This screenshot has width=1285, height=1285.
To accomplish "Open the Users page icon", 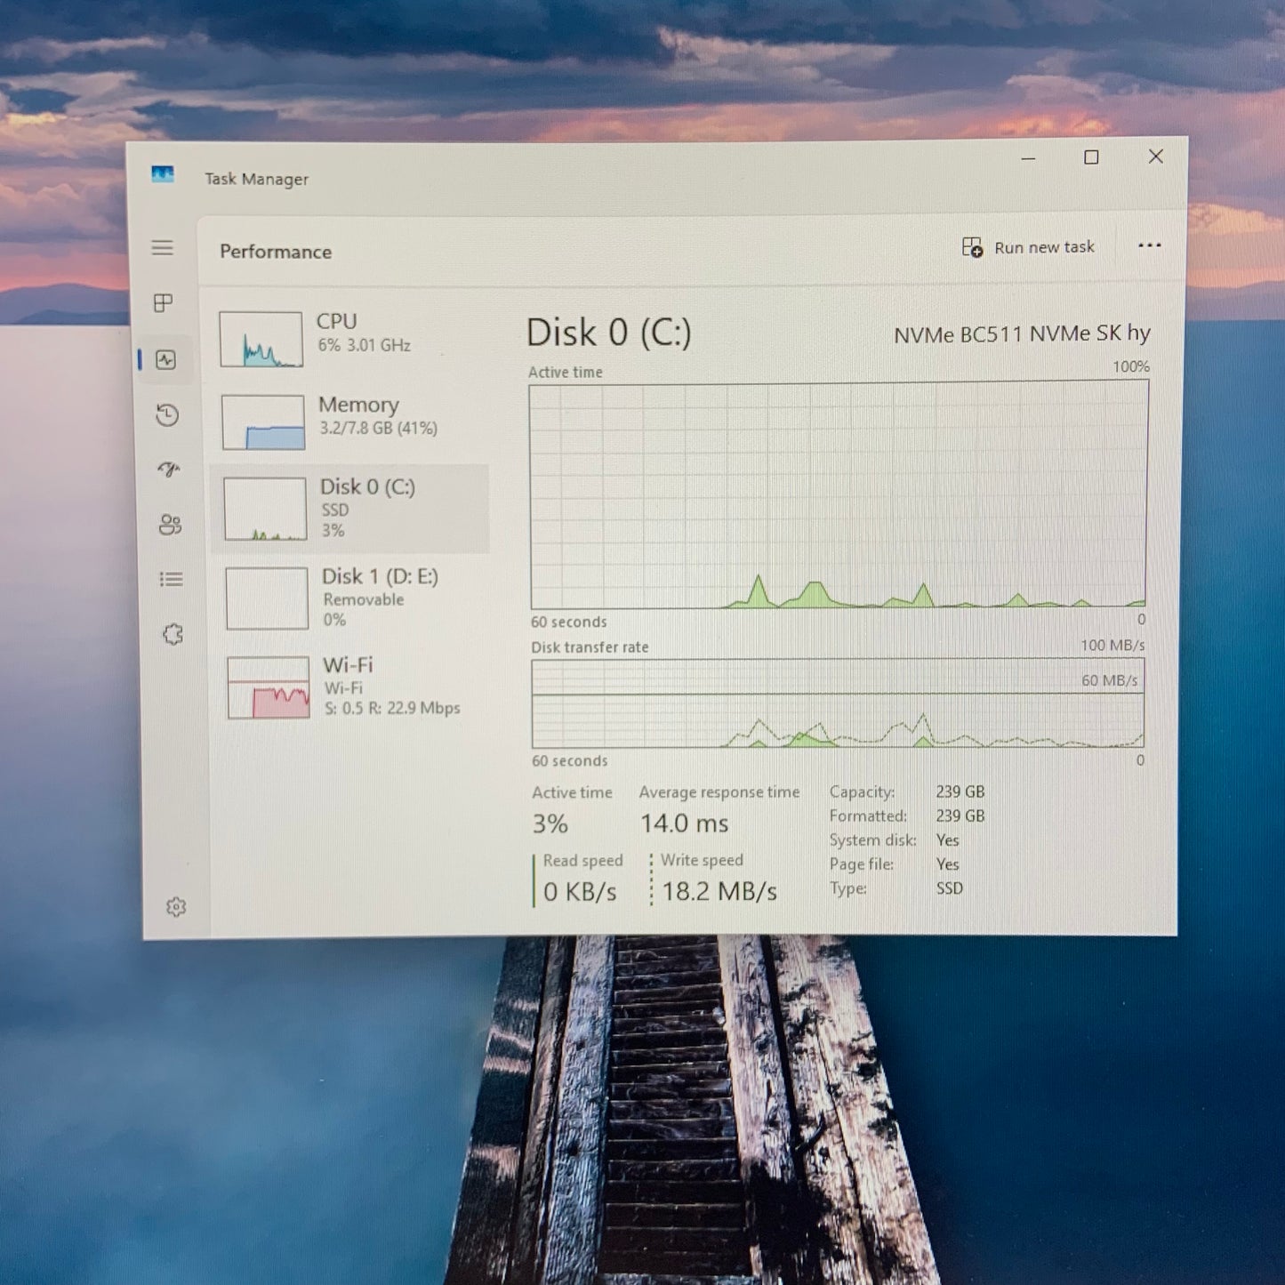I will click(x=169, y=526).
